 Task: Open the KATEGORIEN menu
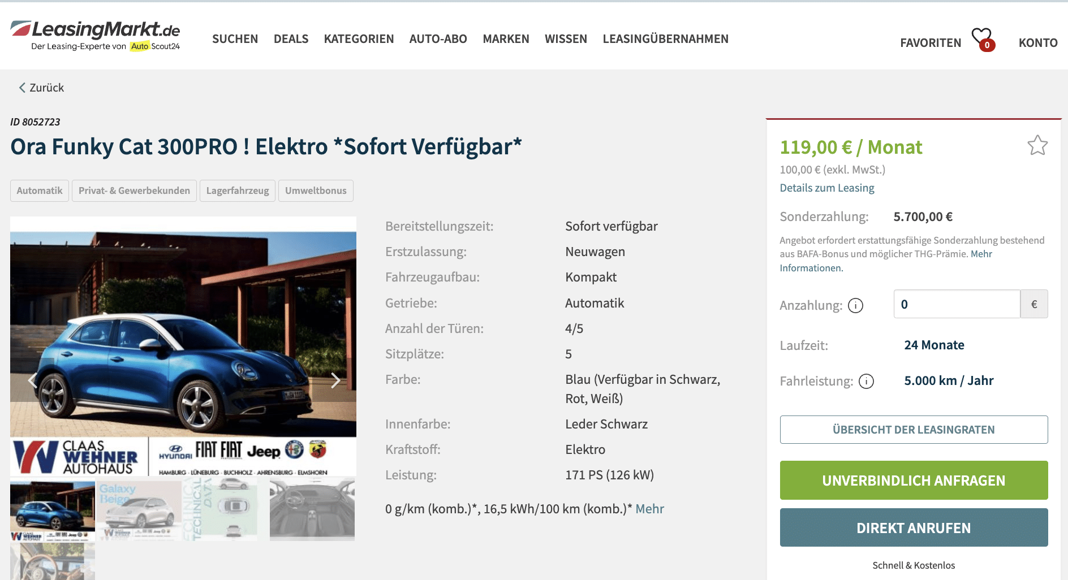[x=359, y=39]
